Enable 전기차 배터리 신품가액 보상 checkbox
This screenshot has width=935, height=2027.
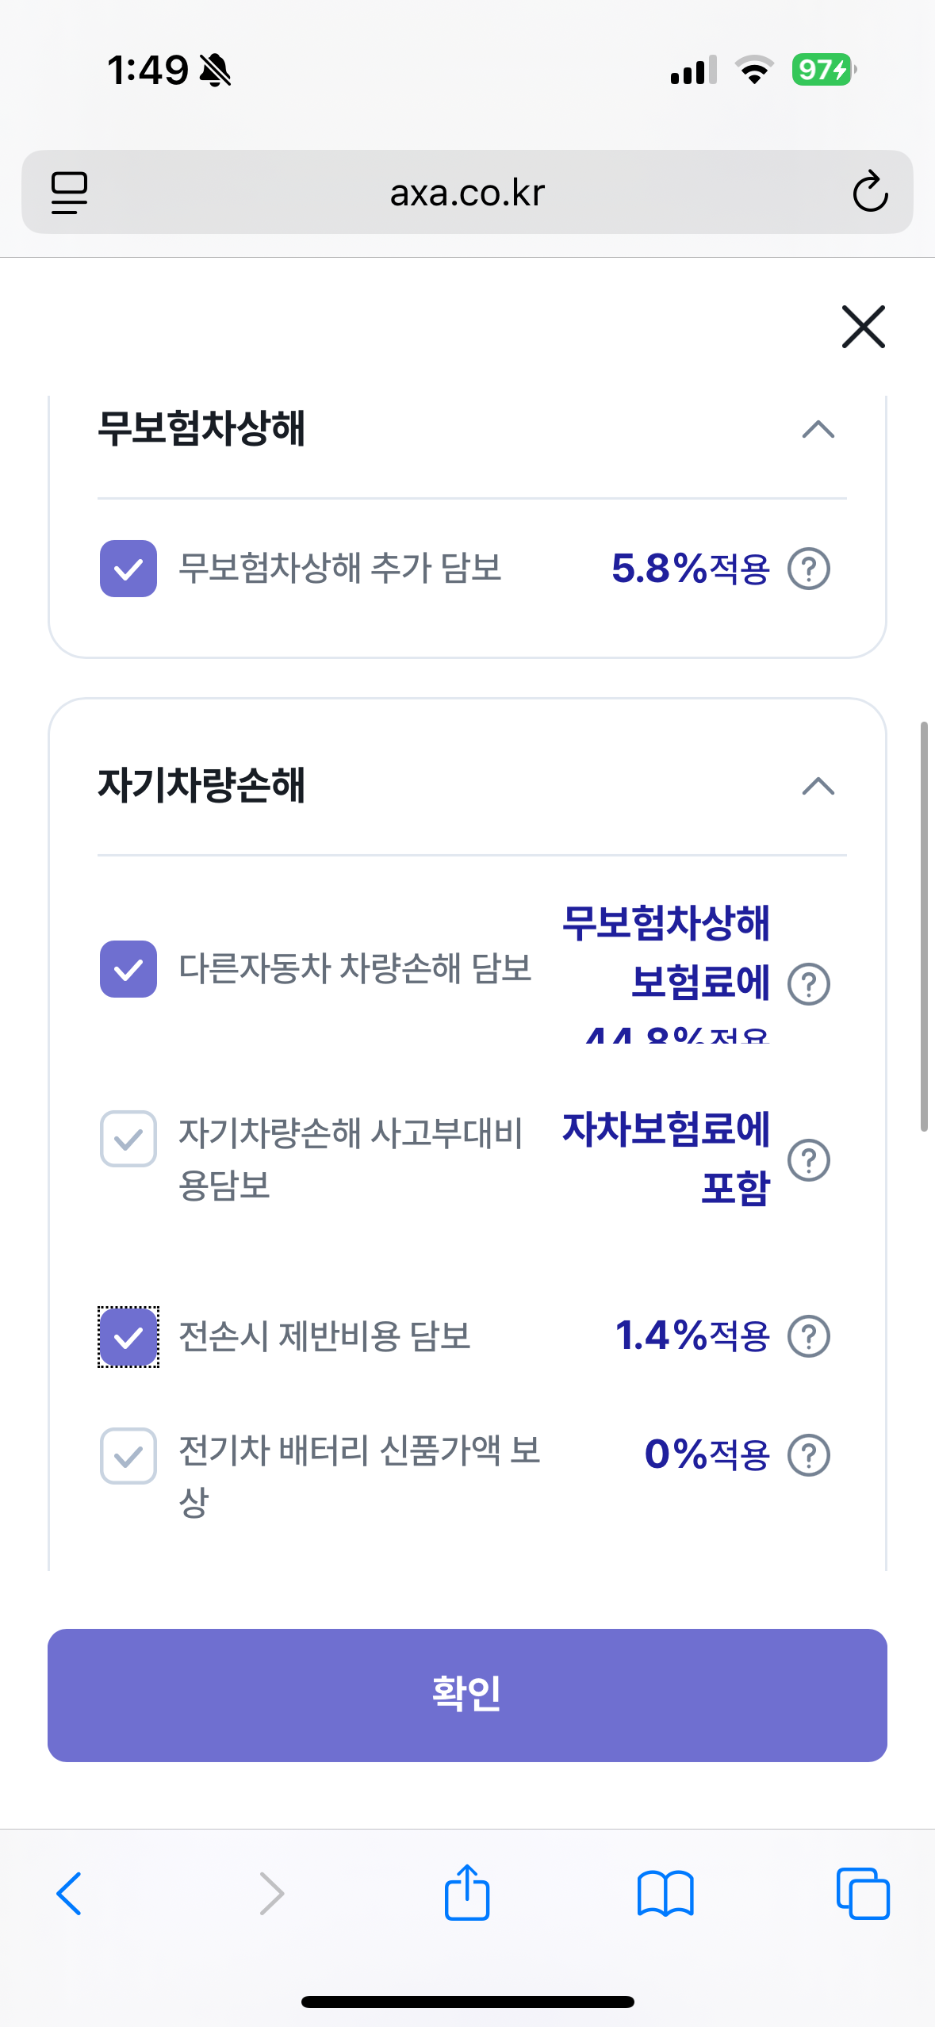[128, 1456]
